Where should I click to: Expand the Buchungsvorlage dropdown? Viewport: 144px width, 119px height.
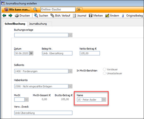pos(70,35)
